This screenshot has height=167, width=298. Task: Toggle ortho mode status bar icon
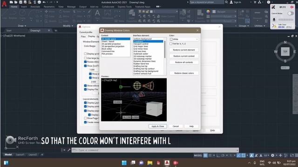(218, 155)
